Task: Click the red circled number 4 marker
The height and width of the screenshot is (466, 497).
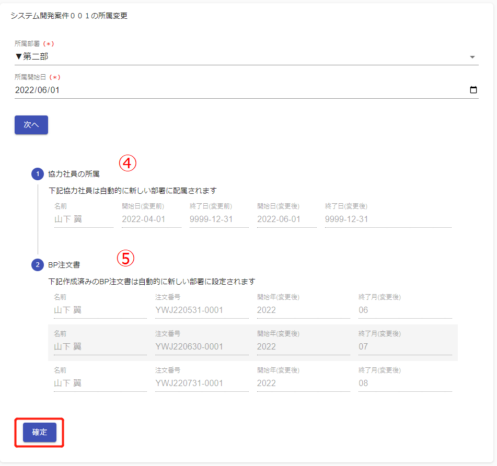Action: 127,164
